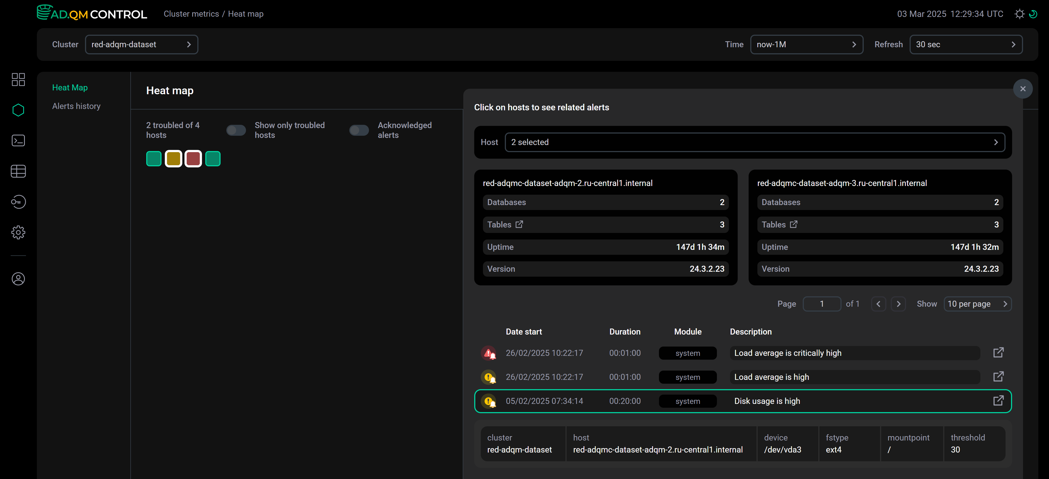Screen dimensions: 1049x479
Task: Select the hexagon cluster monitoring icon
Action: click(18, 110)
